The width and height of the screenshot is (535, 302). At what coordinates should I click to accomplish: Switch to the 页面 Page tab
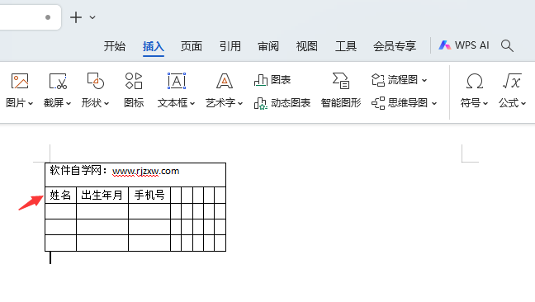pyautogui.click(x=192, y=46)
